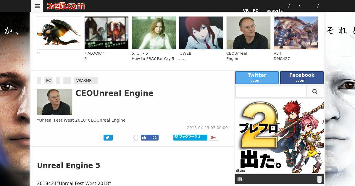Click the Hatena B! bookmark button
The height and width of the screenshot is (186, 355).
click(x=190, y=137)
